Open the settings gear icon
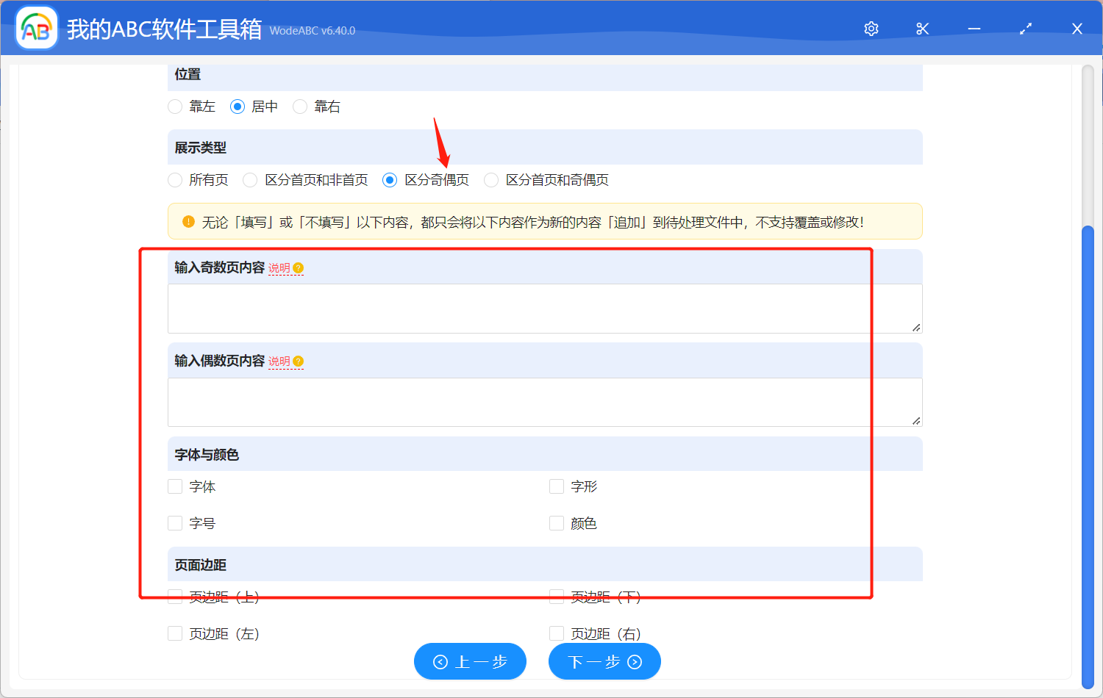 coord(871,29)
